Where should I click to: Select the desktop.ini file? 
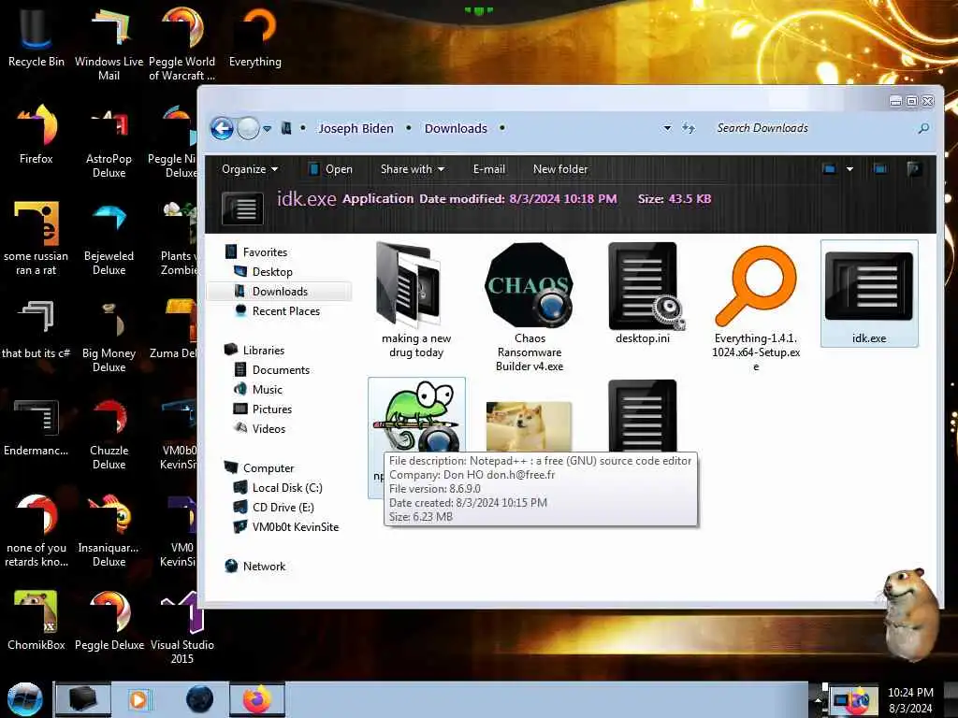(643, 293)
